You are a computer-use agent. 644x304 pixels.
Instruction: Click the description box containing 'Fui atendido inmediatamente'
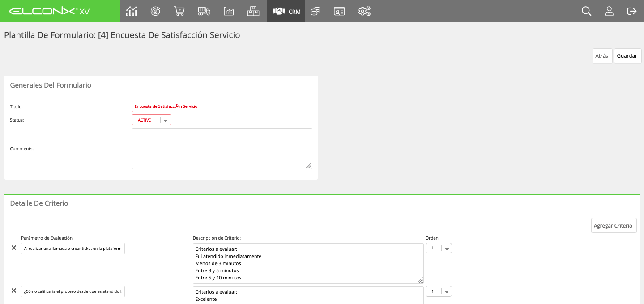click(308, 263)
